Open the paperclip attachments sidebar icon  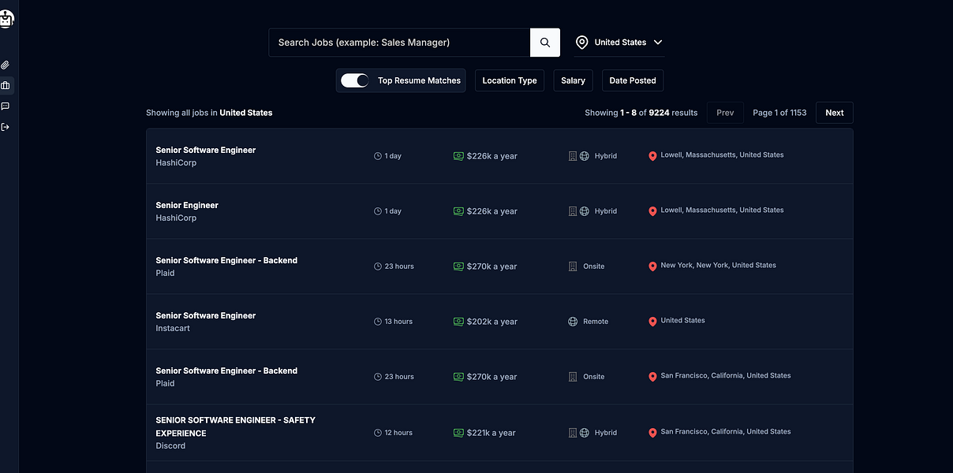tap(6, 65)
